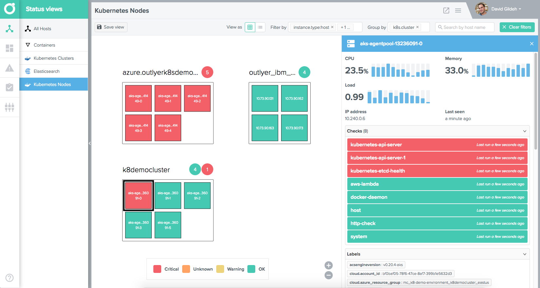
Task: Select node tile aks-age...360 91-0
Action: (138, 195)
